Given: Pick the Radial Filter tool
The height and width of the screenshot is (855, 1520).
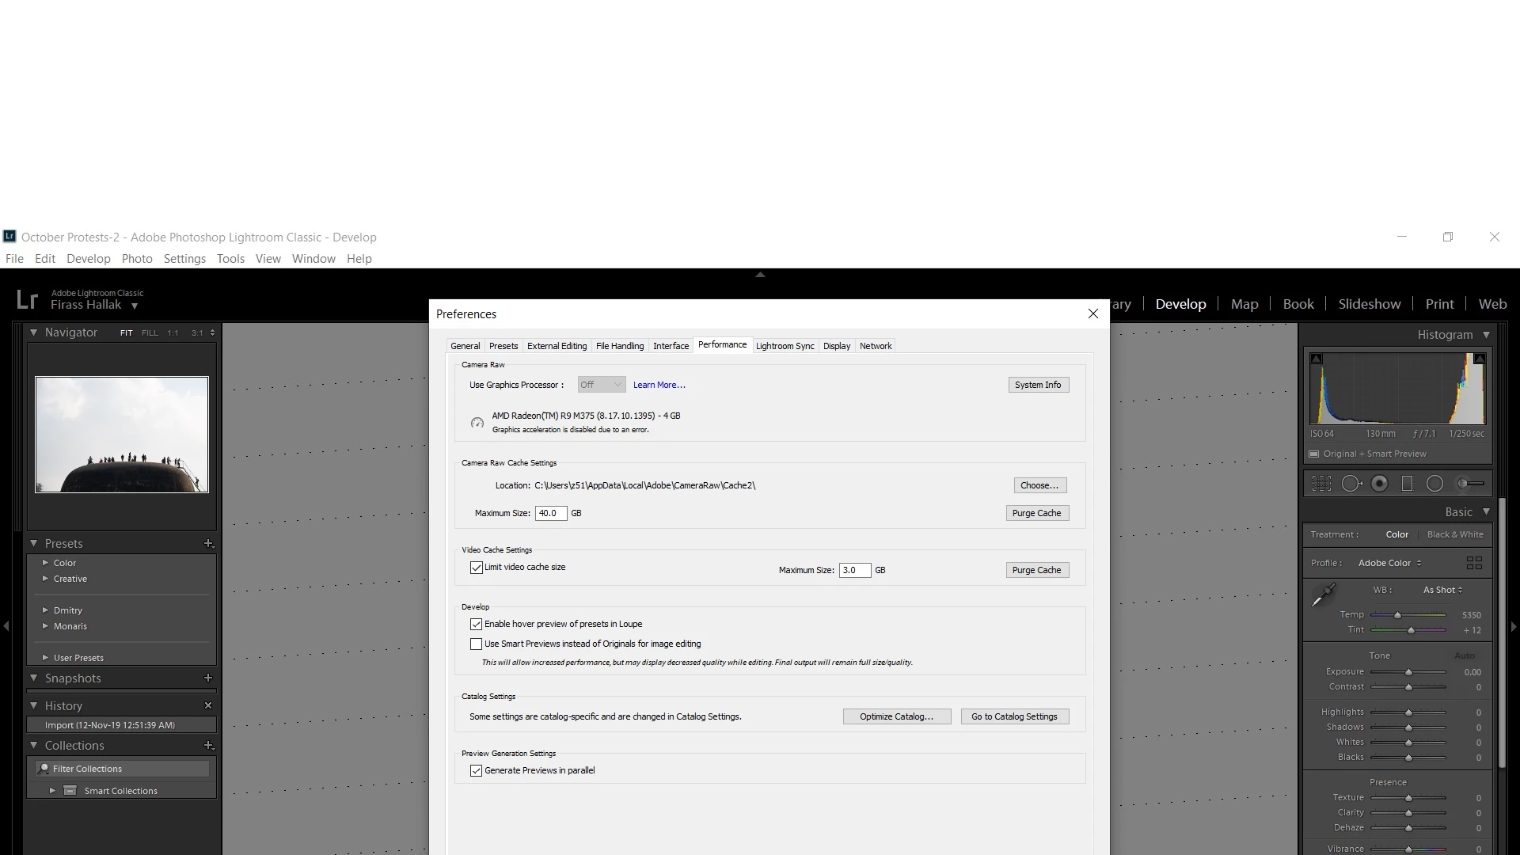Looking at the screenshot, I should pos(1434,484).
